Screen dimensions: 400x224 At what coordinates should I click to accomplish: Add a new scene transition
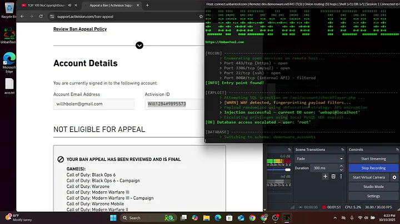point(325,176)
